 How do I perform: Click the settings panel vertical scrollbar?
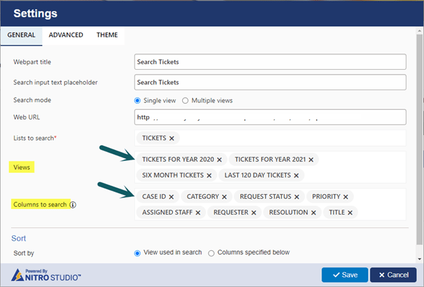(x=418, y=136)
